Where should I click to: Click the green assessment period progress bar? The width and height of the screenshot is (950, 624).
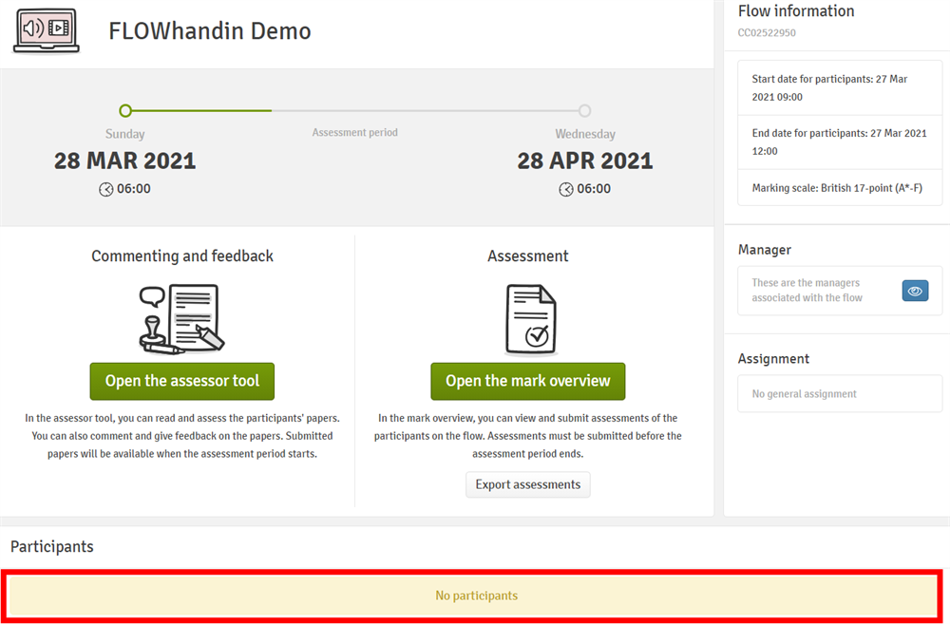tap(199, 111)
